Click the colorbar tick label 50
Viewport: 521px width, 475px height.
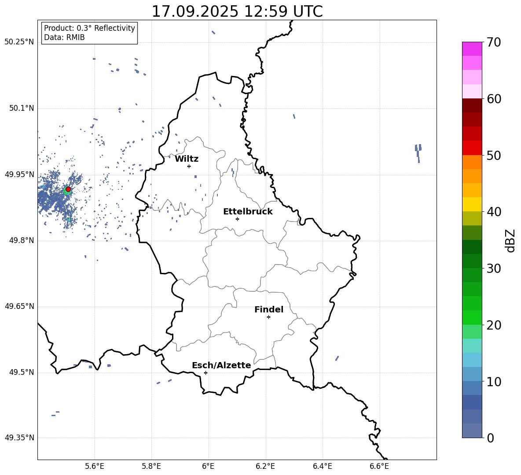pos(494,156)
